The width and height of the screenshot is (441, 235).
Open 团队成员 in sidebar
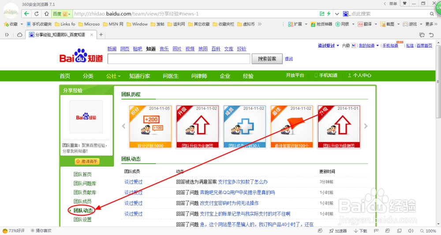tap(82, 201)
